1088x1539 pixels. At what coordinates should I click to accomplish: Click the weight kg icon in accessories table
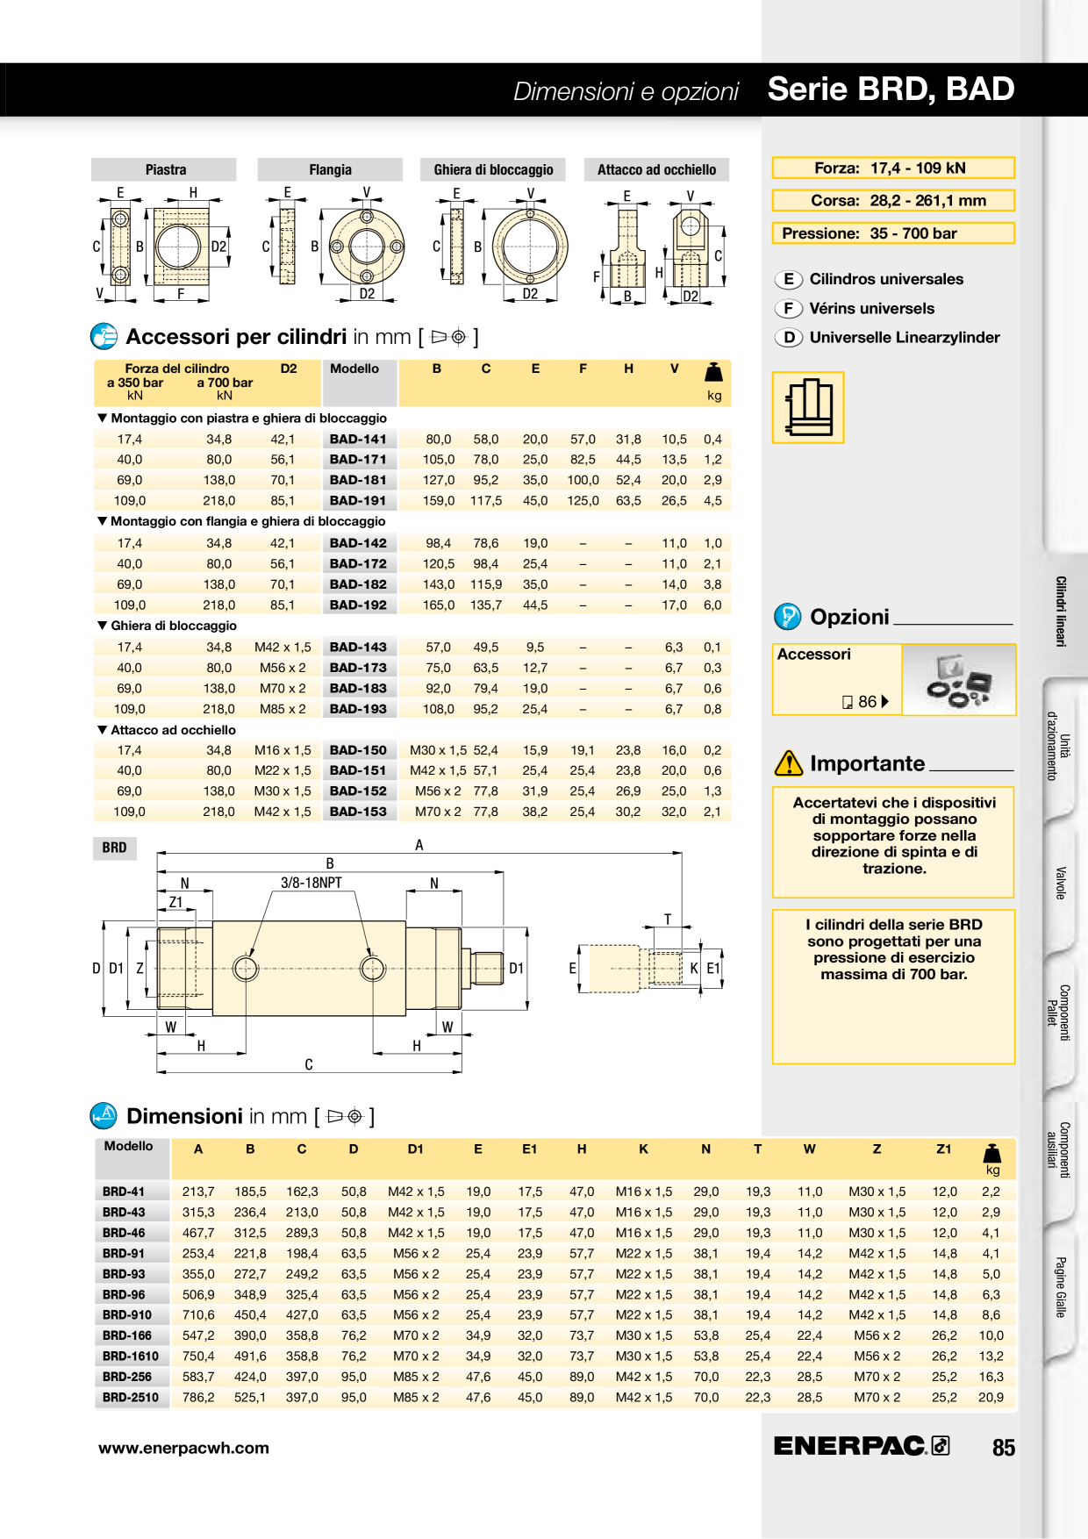[x=714, y=372]
